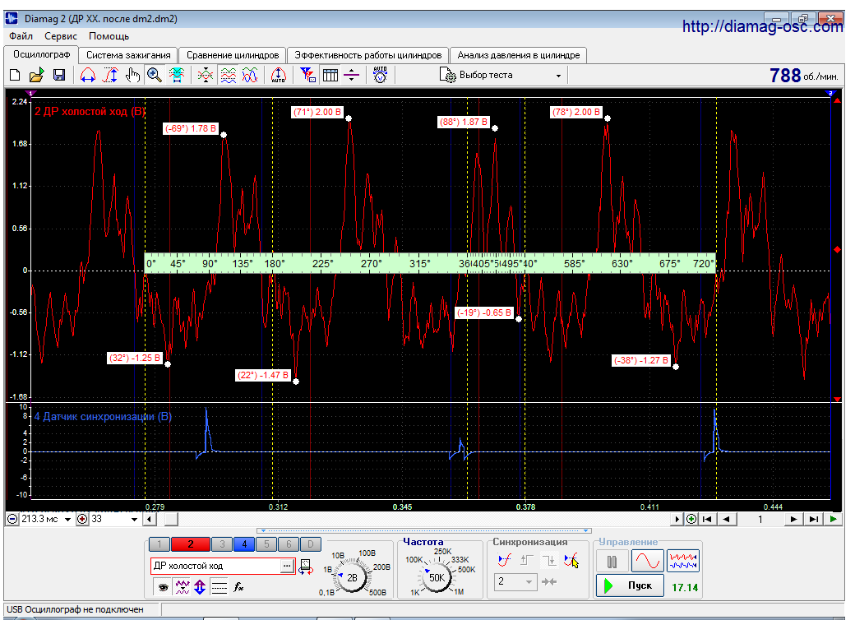Open the 213.3 мс time scale dropdown
Image resolution: width=855 pixels, height=620 pixels.
(68, 519)
